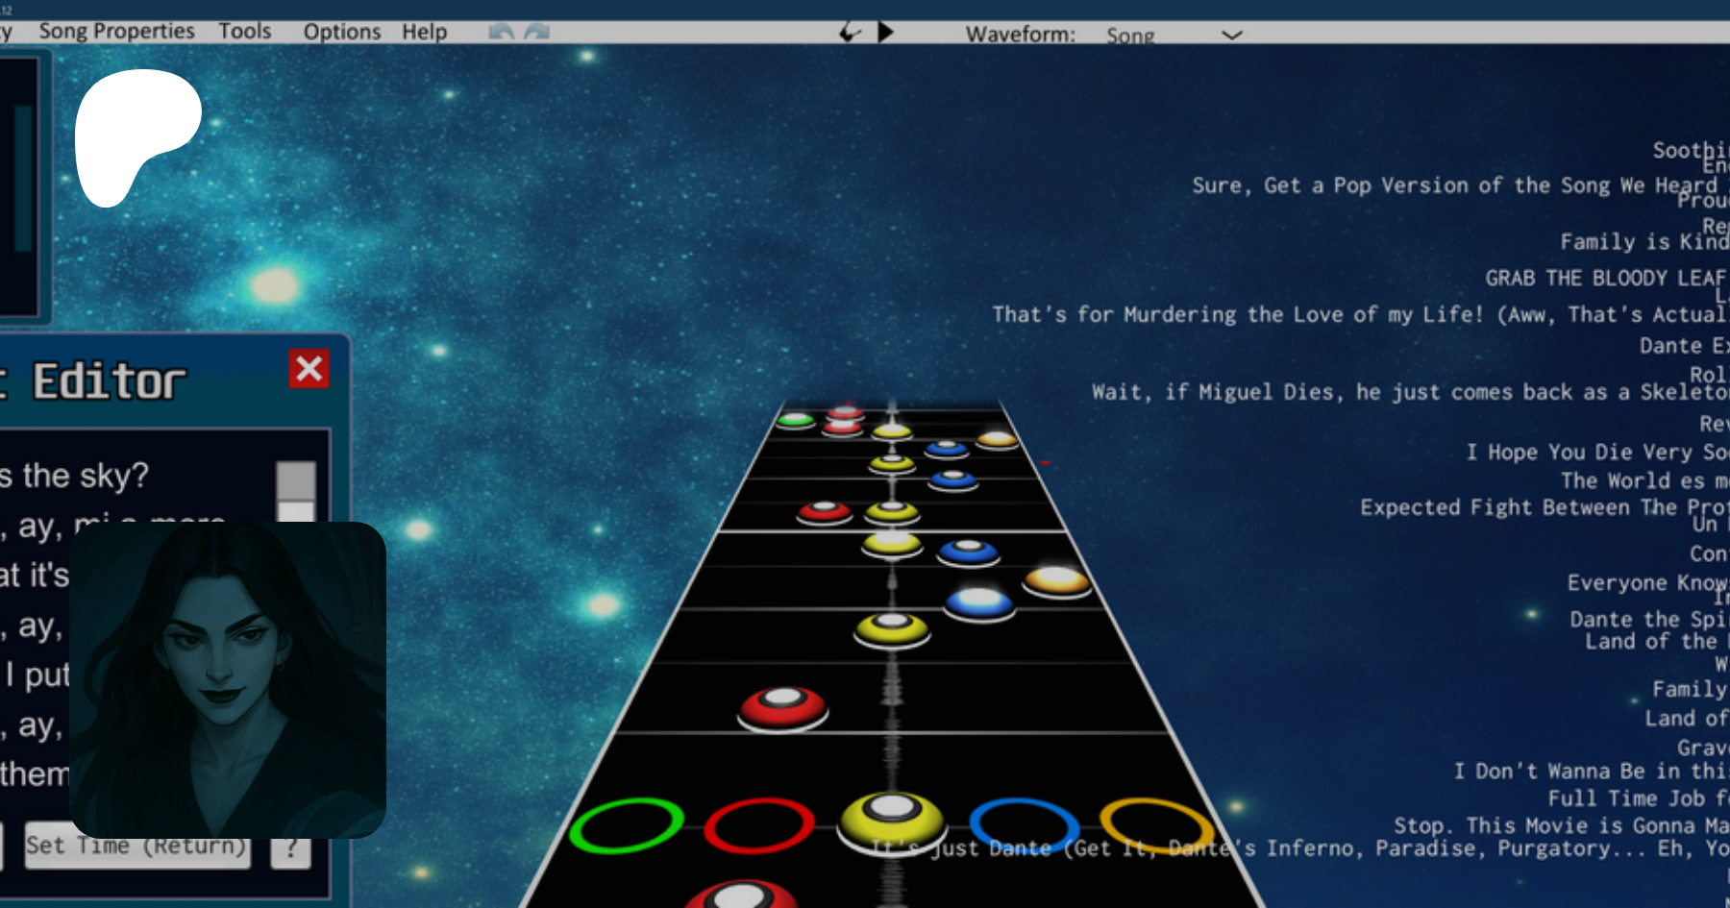Close the Lyric Editor panel
This screenshot has height=908, width=1730.
click(309, 369)
